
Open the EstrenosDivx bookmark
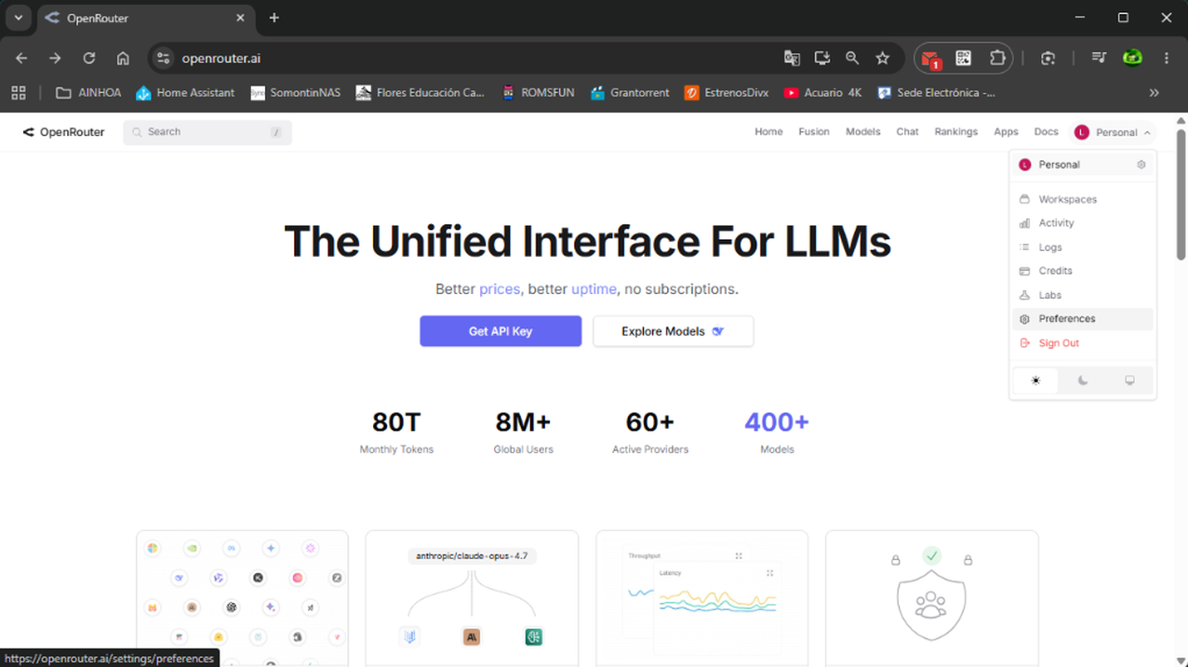727,93
